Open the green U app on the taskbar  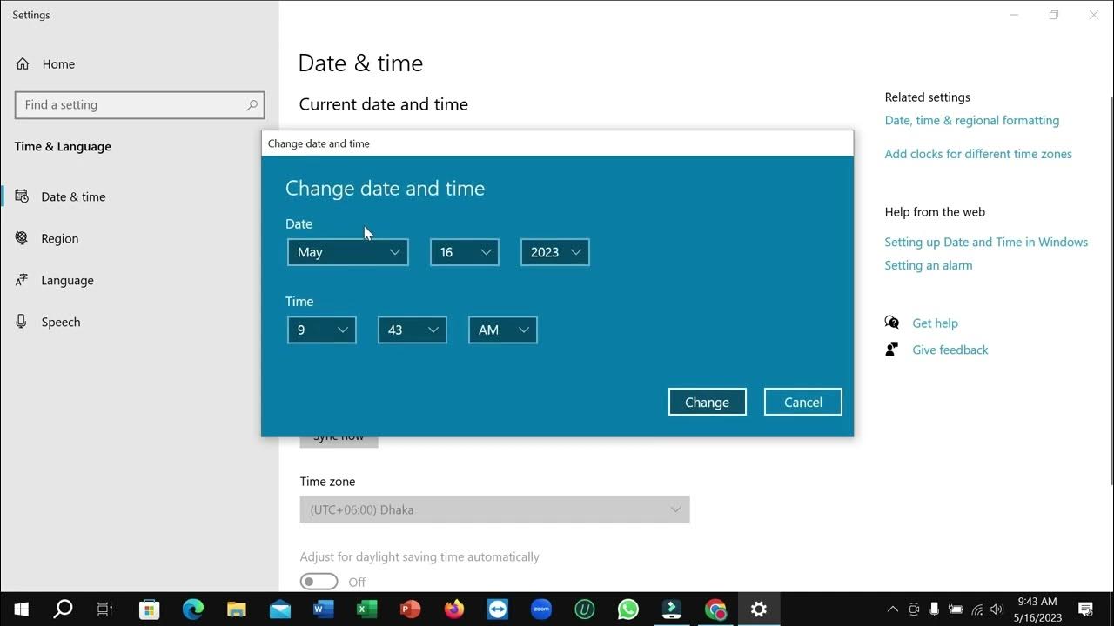(585, 609)
